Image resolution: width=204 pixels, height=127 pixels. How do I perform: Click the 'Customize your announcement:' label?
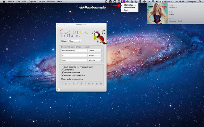point(75,47)
